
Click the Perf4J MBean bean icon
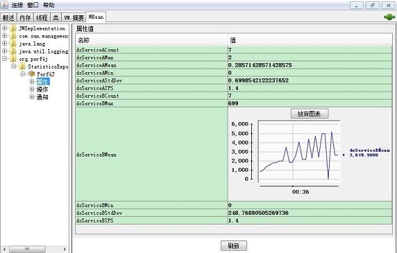(x=32, y=73)
